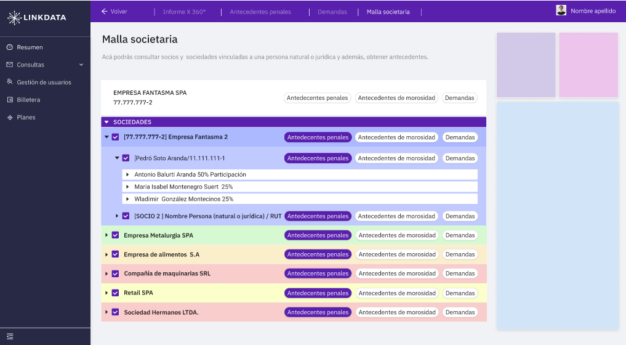Click the LINKDATA logo
Image resolution: width=626 pixels, height=345 pixels.
[37, 18]
